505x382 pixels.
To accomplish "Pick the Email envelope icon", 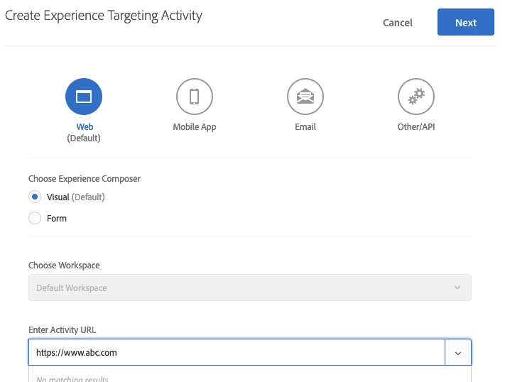I will click(305, 97).
